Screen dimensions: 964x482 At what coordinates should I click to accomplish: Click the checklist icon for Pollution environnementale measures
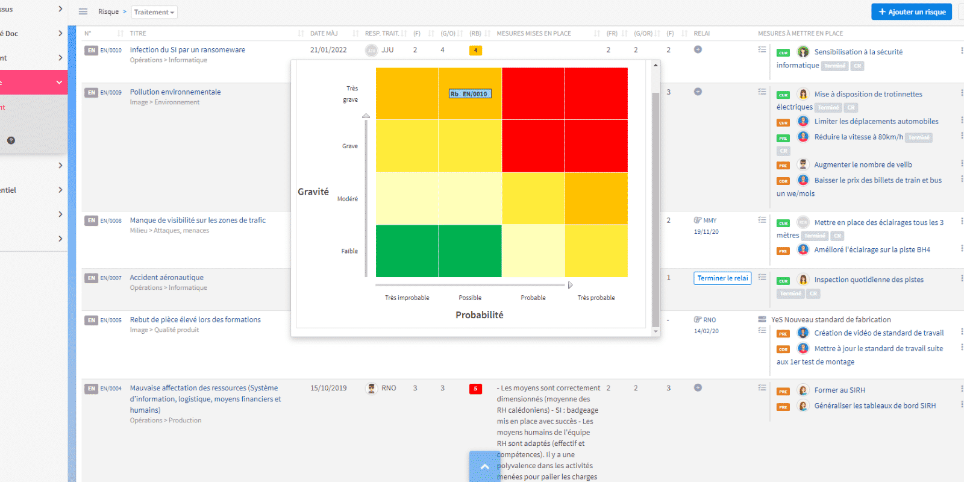[762, 92]
